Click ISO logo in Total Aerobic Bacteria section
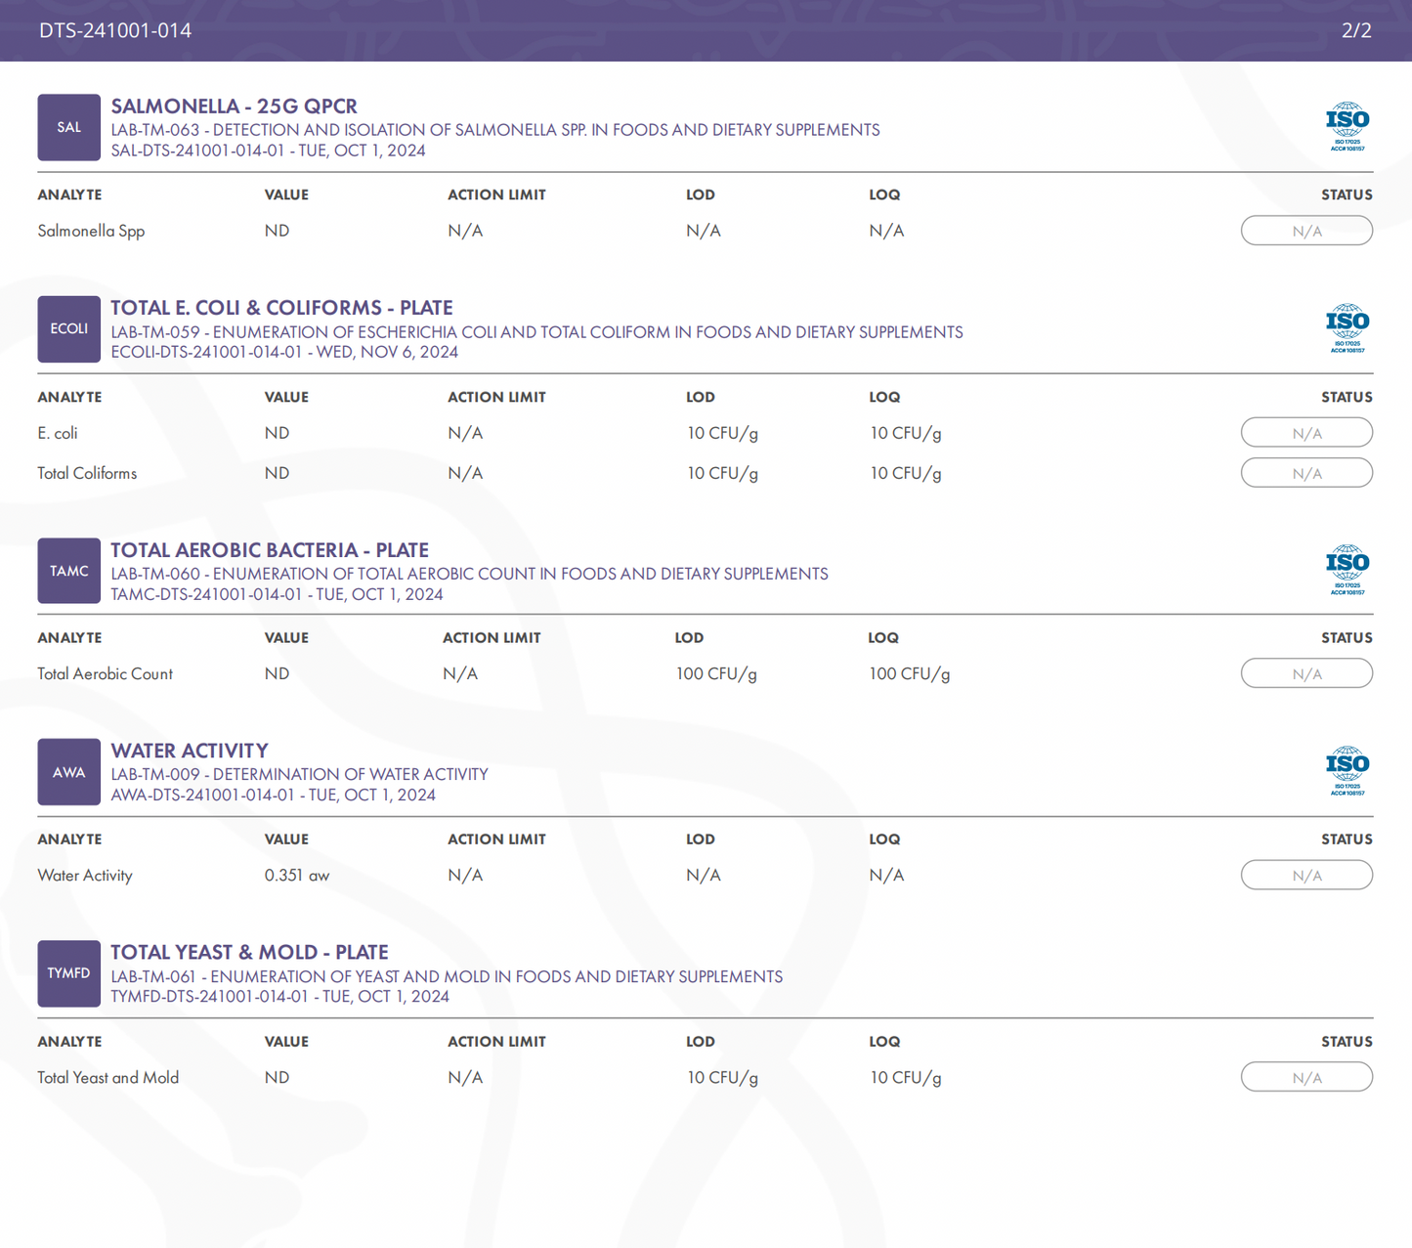 point(1347,570)
